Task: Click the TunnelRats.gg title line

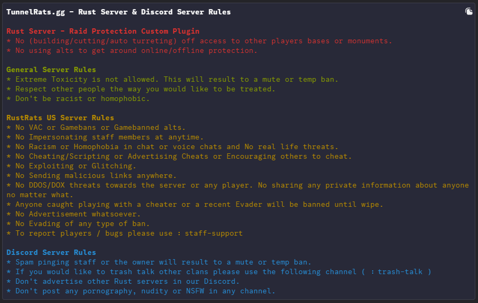Action: click(119, 12)
